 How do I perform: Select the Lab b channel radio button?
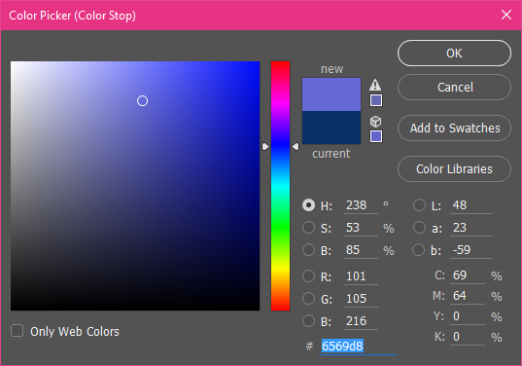coord(418,249)
